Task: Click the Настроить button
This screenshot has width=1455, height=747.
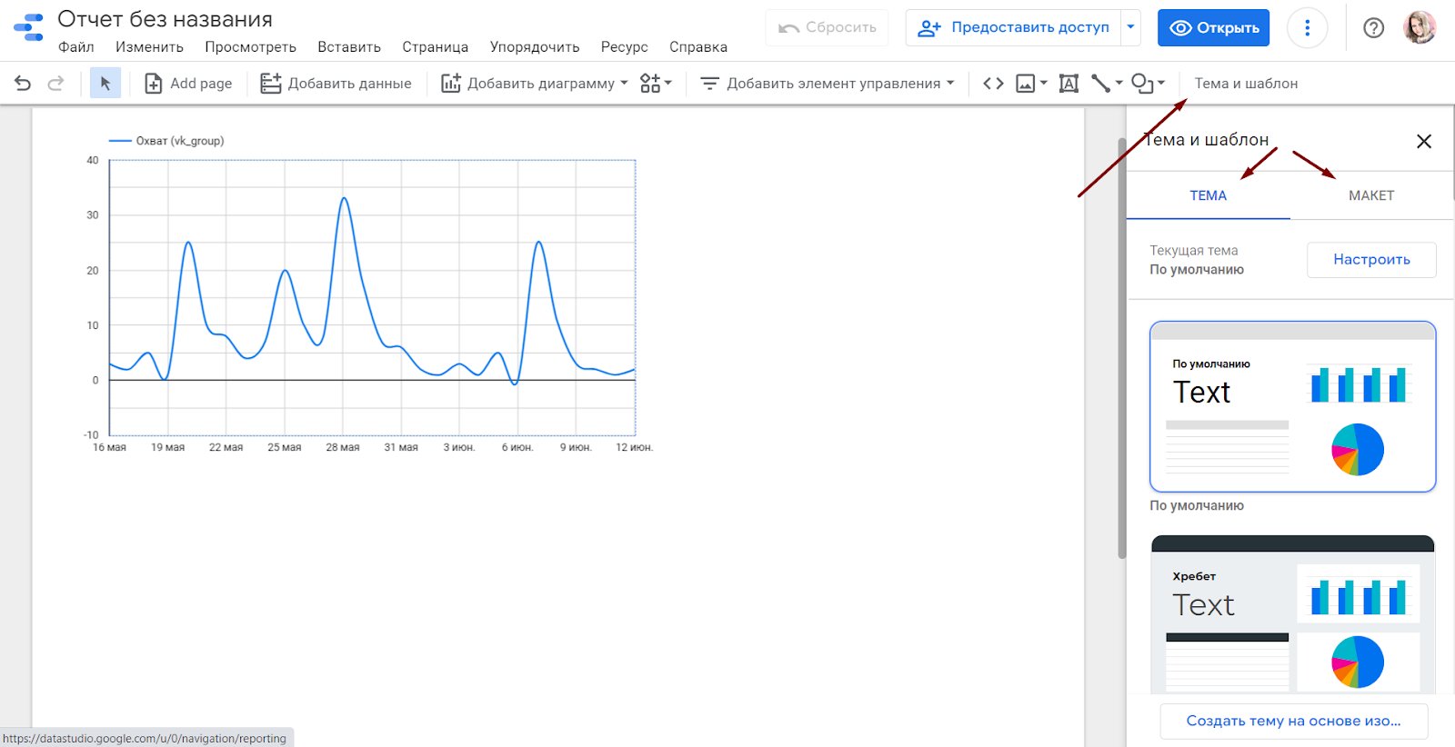Action: (1370, 260)
